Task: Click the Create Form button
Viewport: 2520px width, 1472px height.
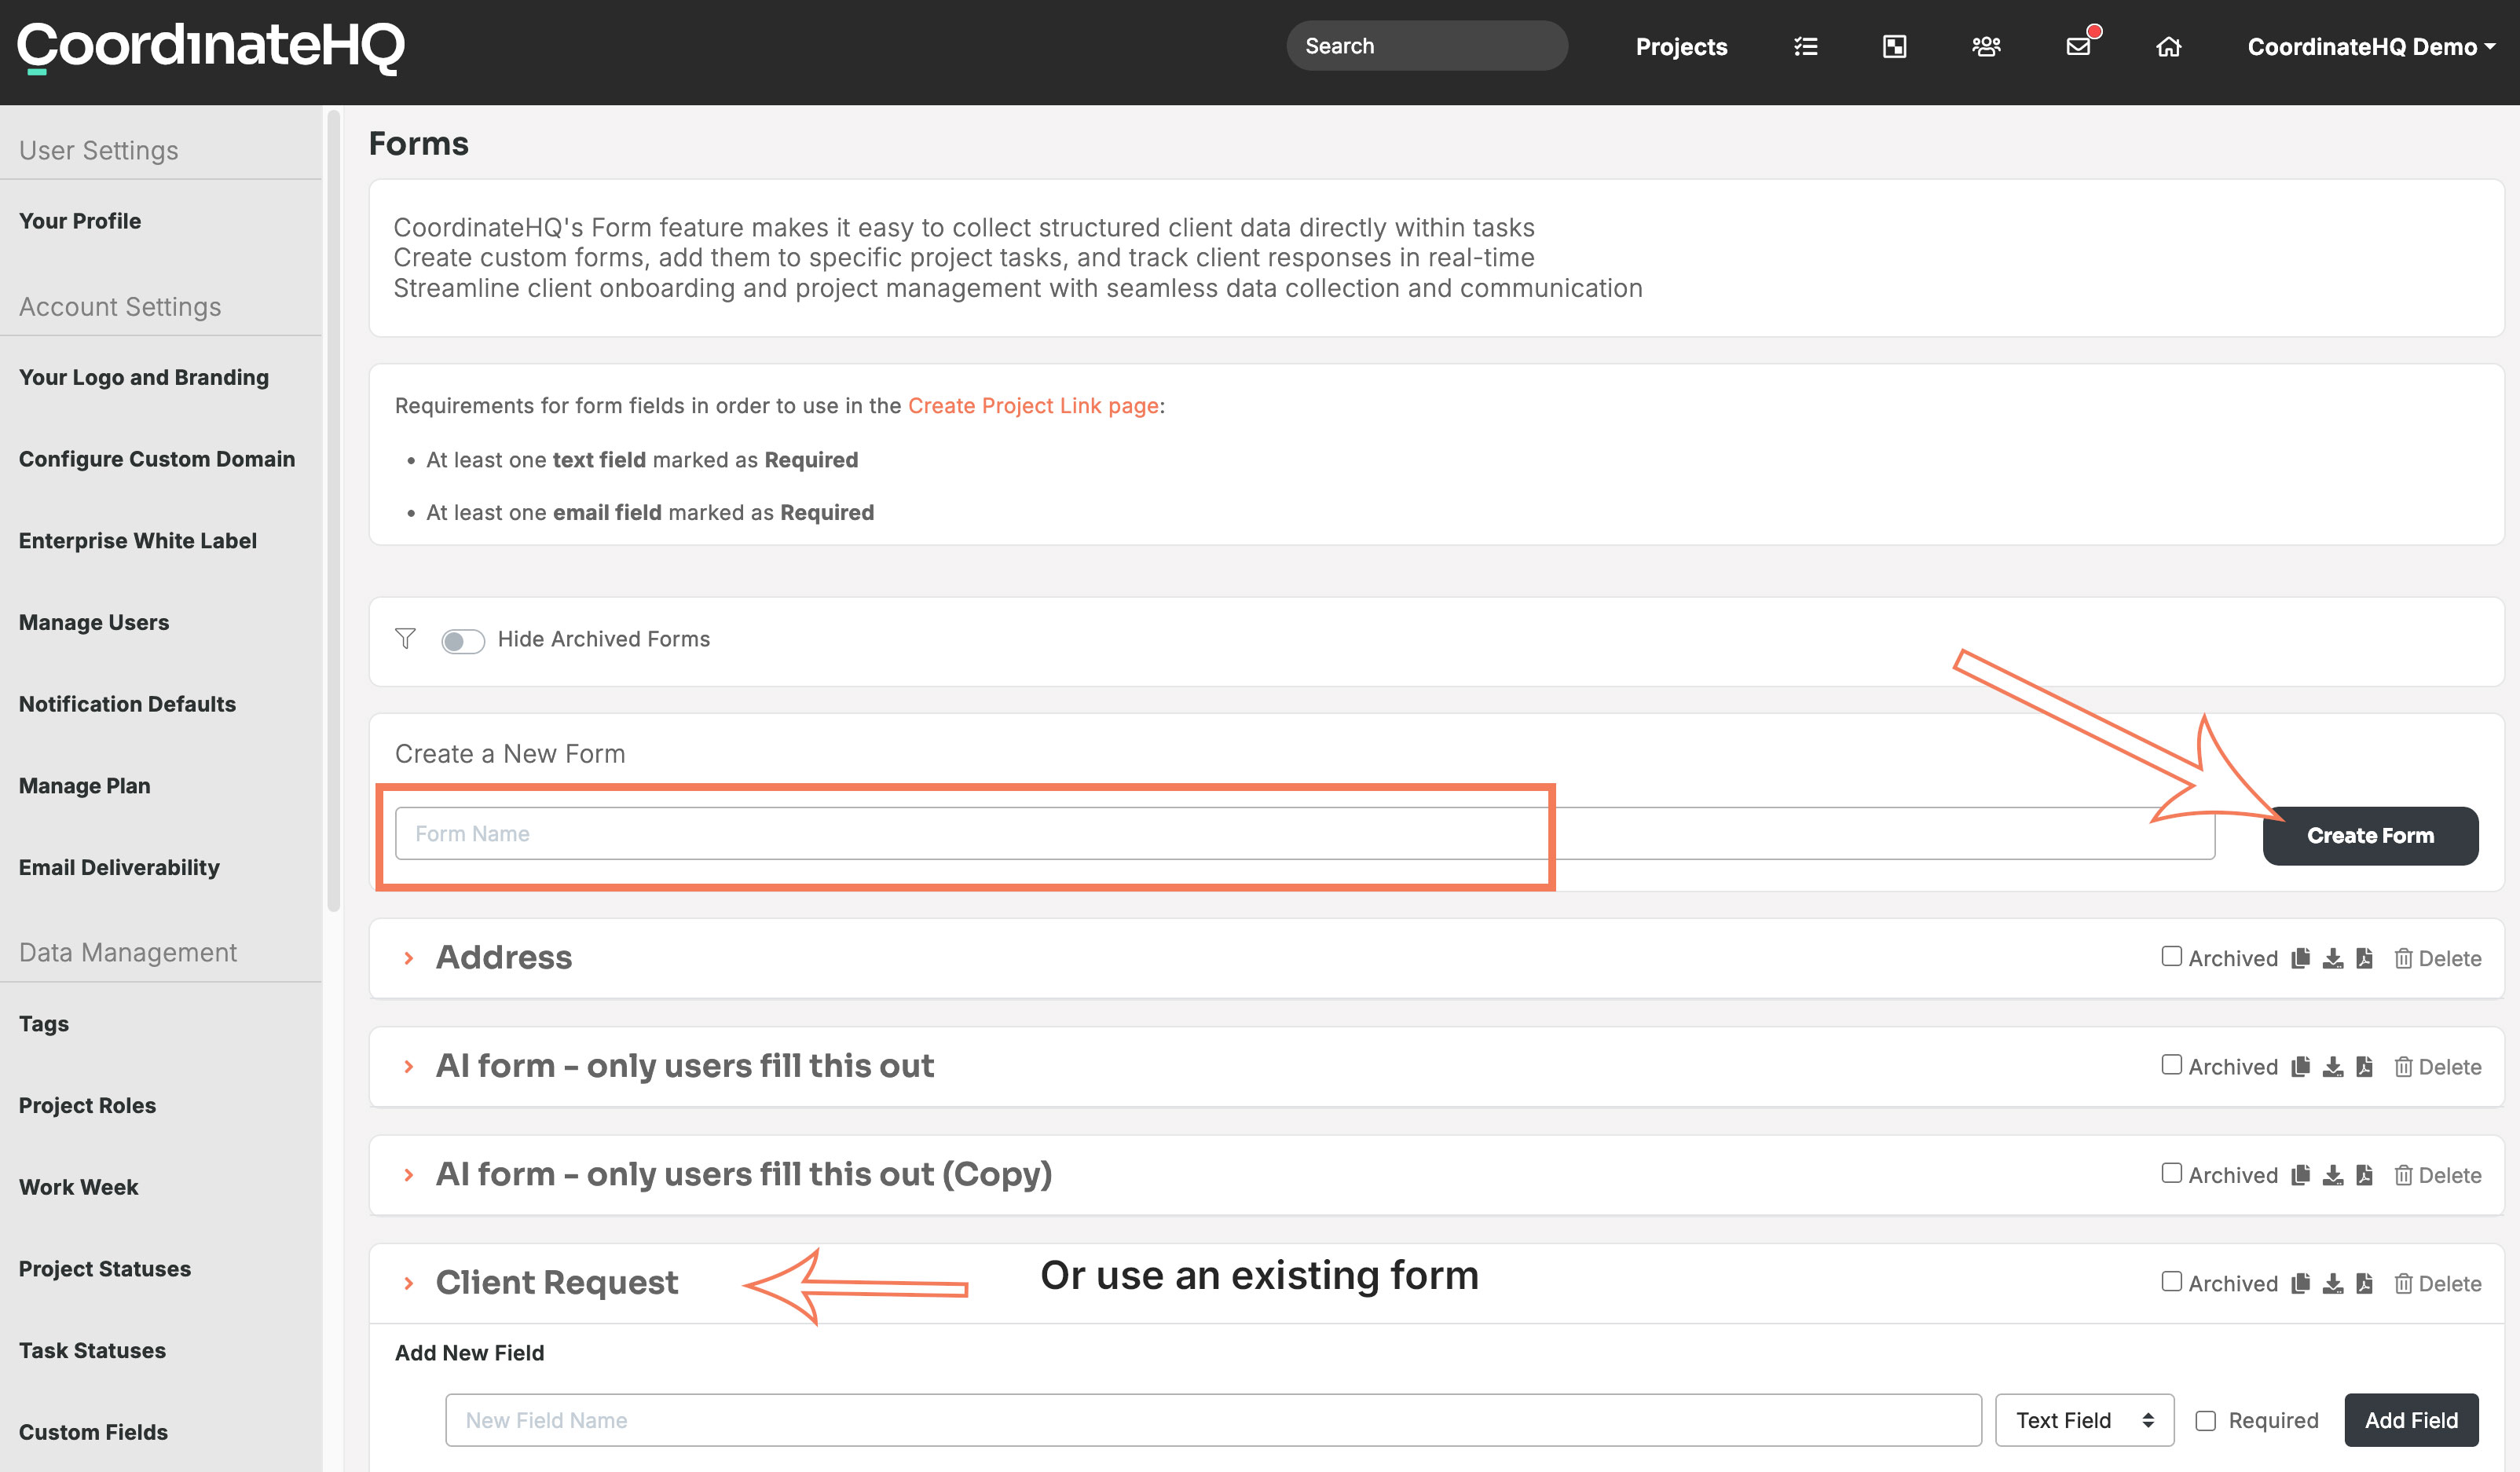Action: (x=2370, y=836)
